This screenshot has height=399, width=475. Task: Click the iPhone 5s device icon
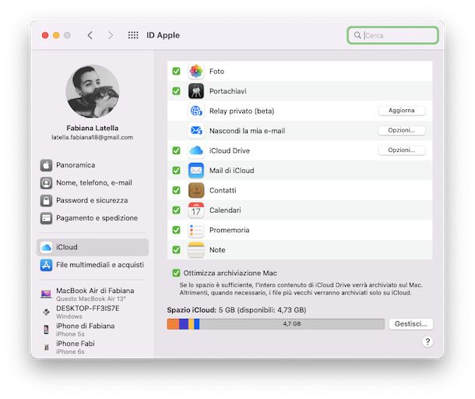tap(46, 330)
